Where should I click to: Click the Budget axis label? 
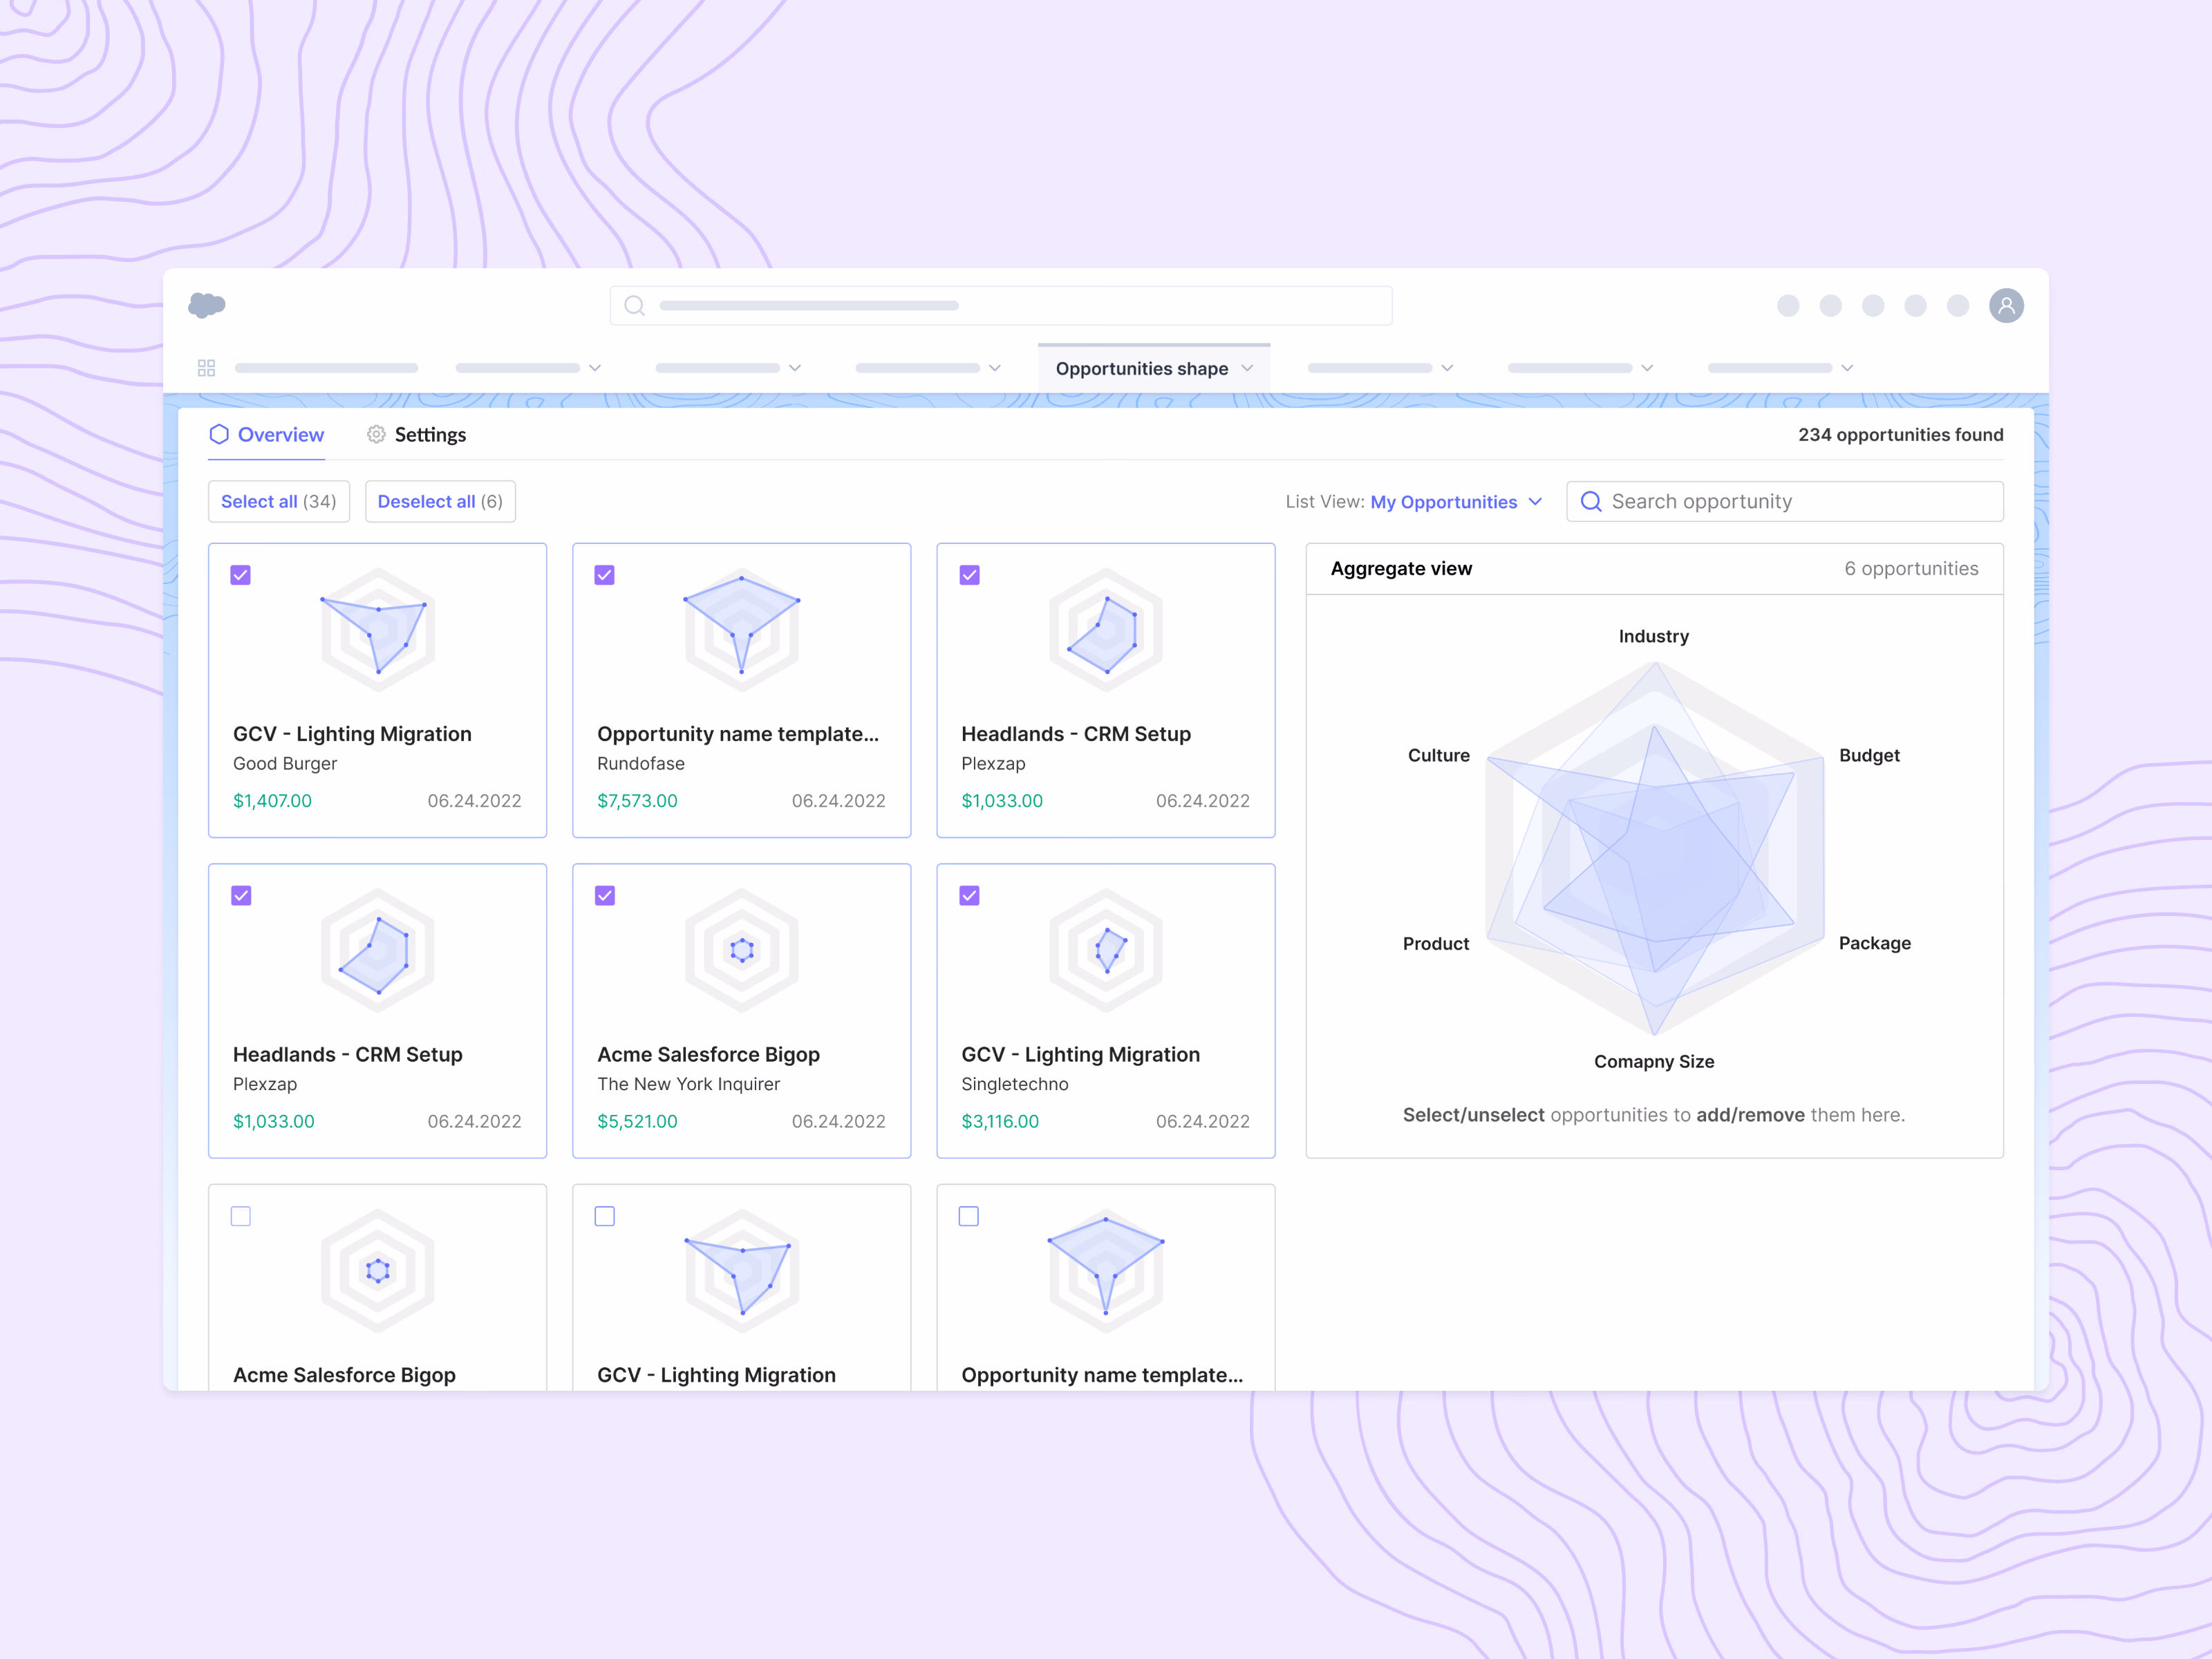tap(1869, 755)
